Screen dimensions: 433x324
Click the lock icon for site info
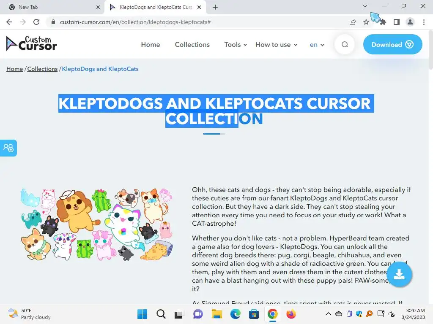53,22
